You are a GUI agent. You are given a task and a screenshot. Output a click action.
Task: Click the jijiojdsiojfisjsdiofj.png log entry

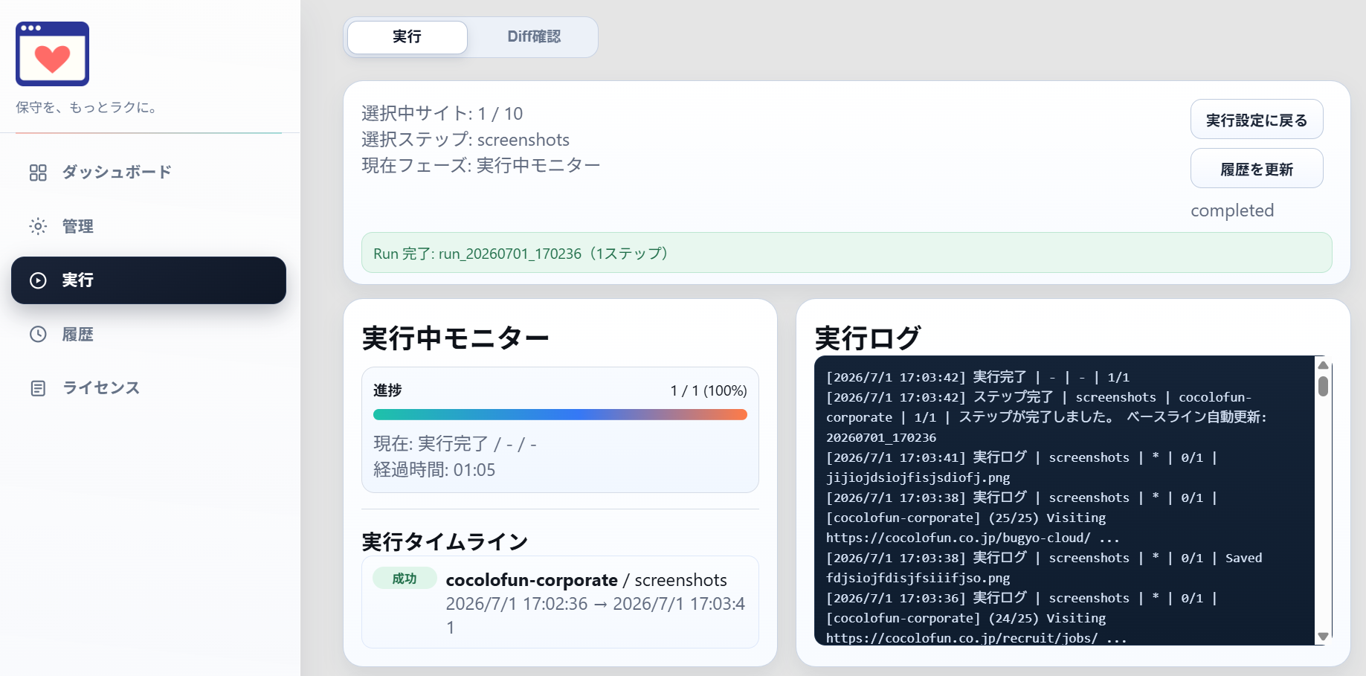[918, 477]
